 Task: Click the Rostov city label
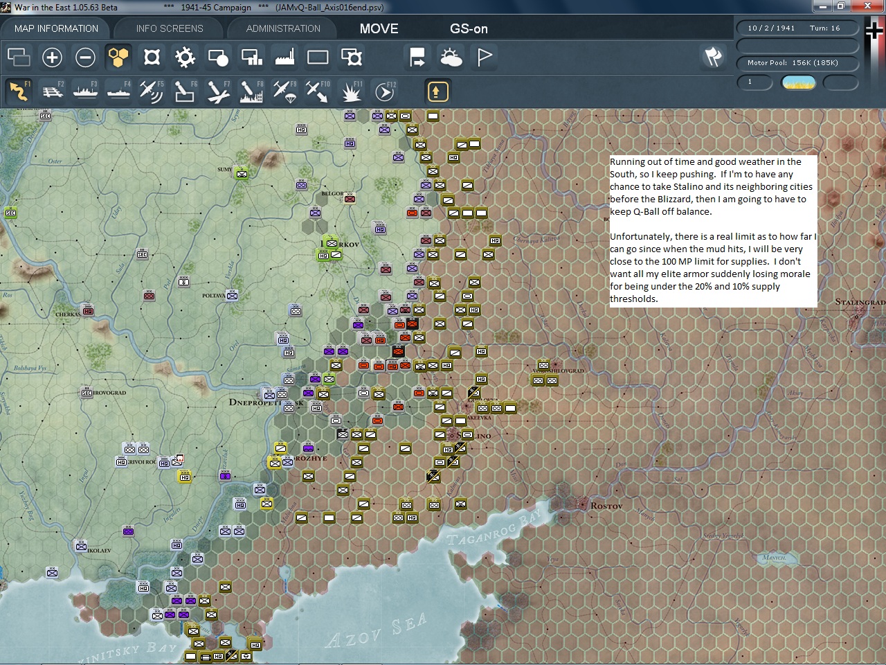(606, 506)
